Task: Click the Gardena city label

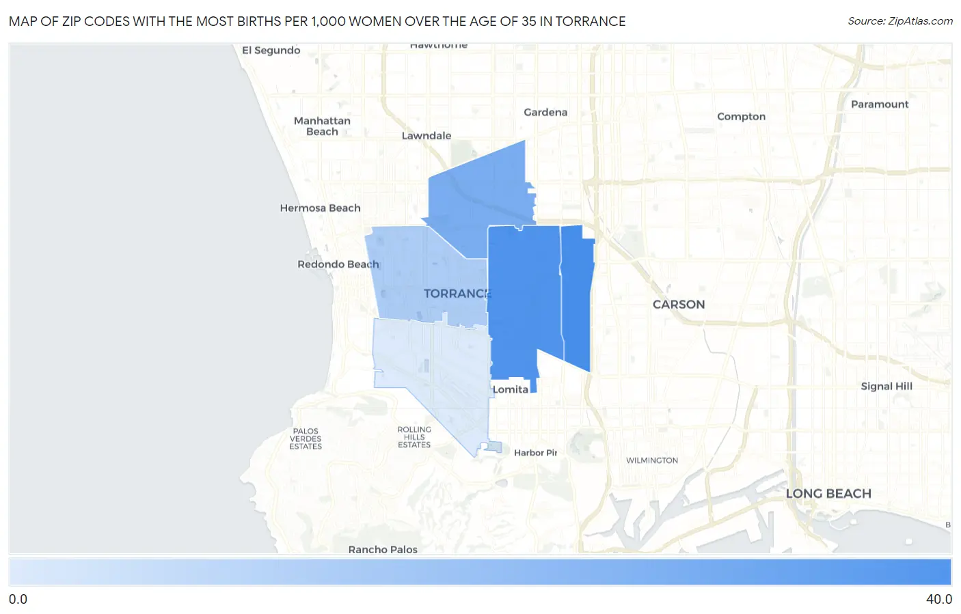Action: [545, 112]
